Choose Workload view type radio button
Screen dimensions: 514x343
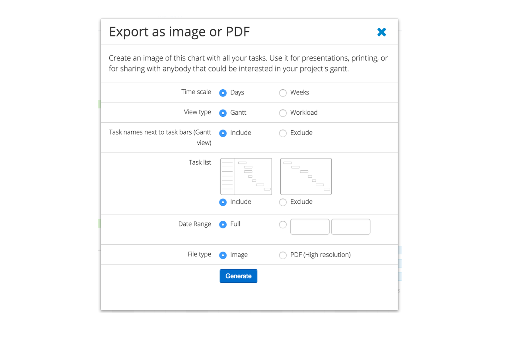[283, 113]
